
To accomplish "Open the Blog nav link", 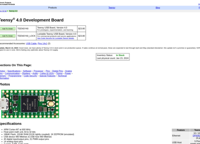I will point(158,8).
